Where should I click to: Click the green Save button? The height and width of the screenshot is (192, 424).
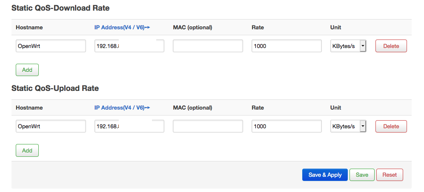pos(362,175)
